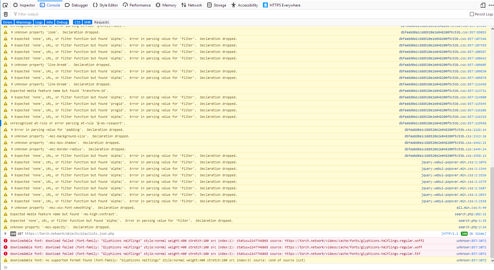Expand the 'padding' parsing error warning
This screenshot has width=494, height=270.
12,130
